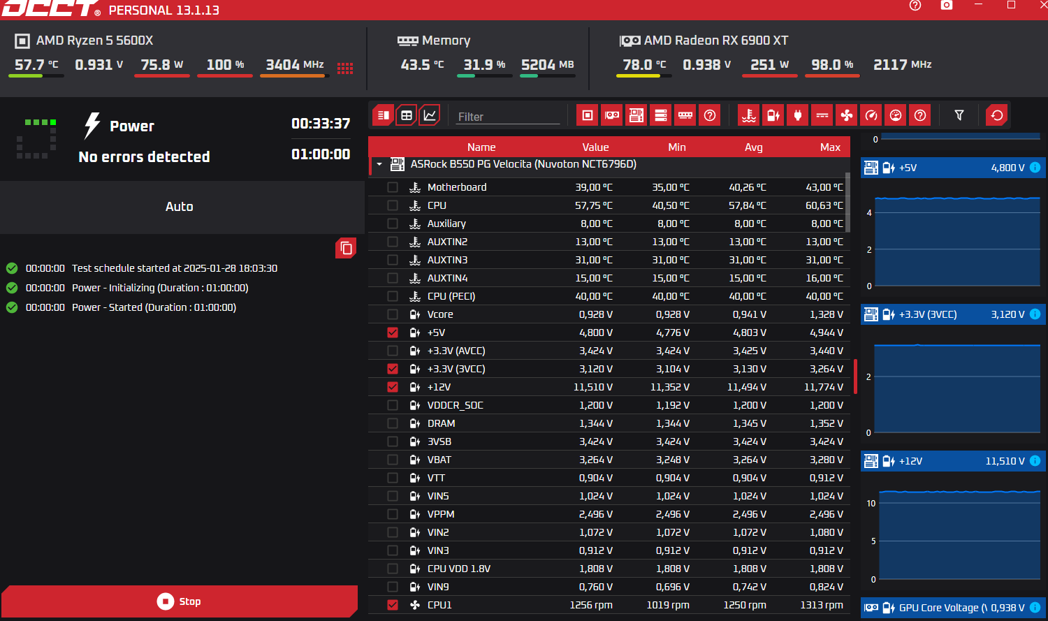Click the CPU (PECI) sensor row
This screenshot has height=621, width=1048.
pos(609,296)
